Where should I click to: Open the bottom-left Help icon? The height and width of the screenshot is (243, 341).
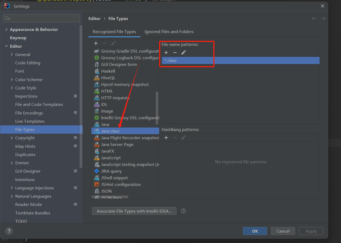coord(9,231)
